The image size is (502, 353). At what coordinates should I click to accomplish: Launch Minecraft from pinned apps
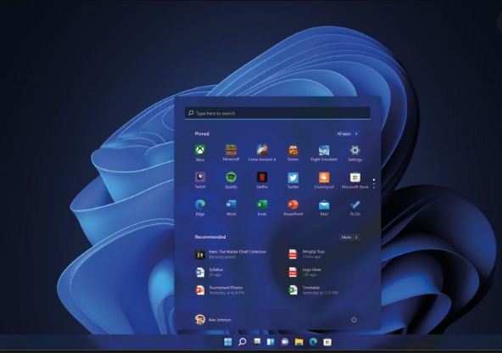coord(231,153)
